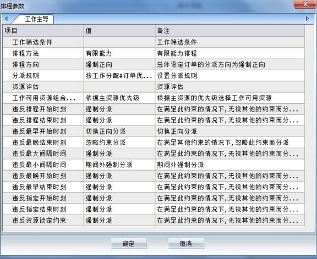The width and height of the screenshot is (317, 259).
Task: Change the 依据主资源优先级 value
Action: (x=119, y=98)
